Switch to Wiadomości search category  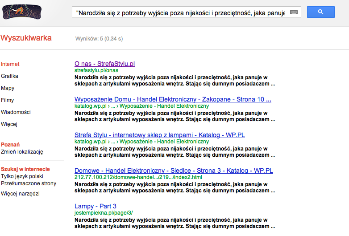tap(16, 112)
